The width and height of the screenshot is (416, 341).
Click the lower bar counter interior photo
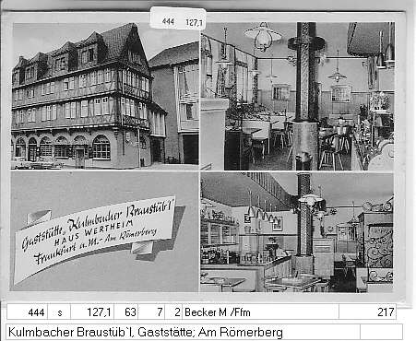pos(297,232)
